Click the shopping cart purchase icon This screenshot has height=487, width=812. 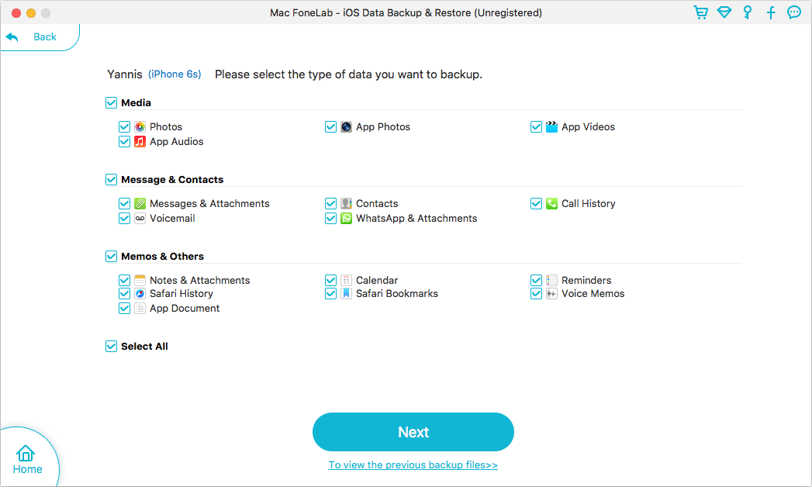[700, 12]
